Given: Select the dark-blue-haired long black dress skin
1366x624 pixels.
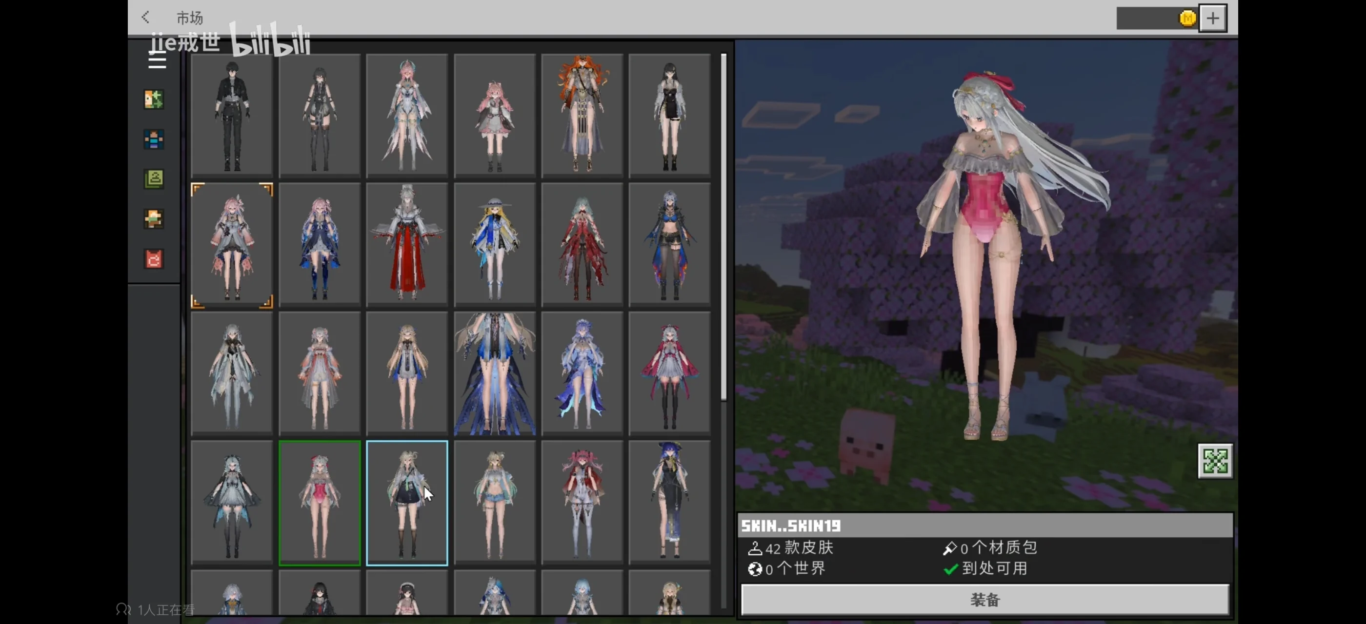Looking at the screenshot, I should tap(669, 503).
